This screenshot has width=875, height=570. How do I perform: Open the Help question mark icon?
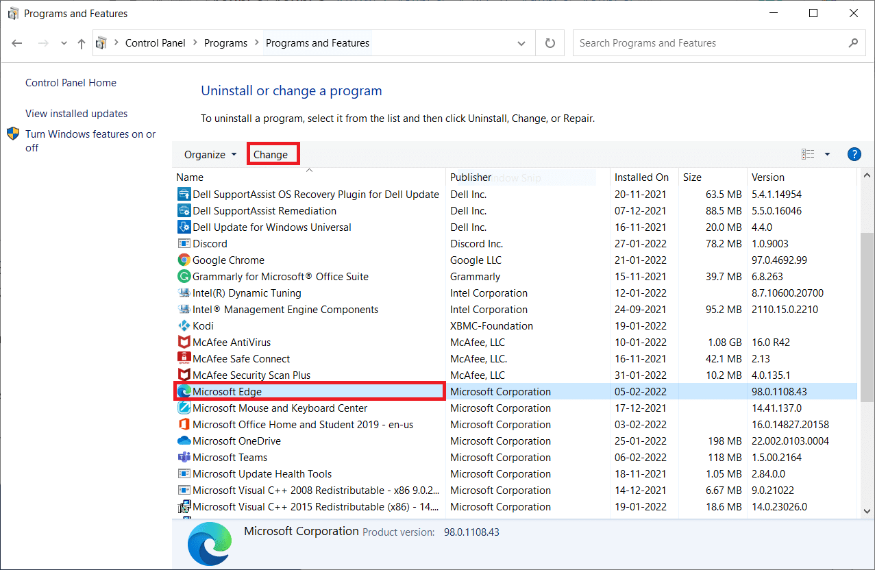[854, 154]
